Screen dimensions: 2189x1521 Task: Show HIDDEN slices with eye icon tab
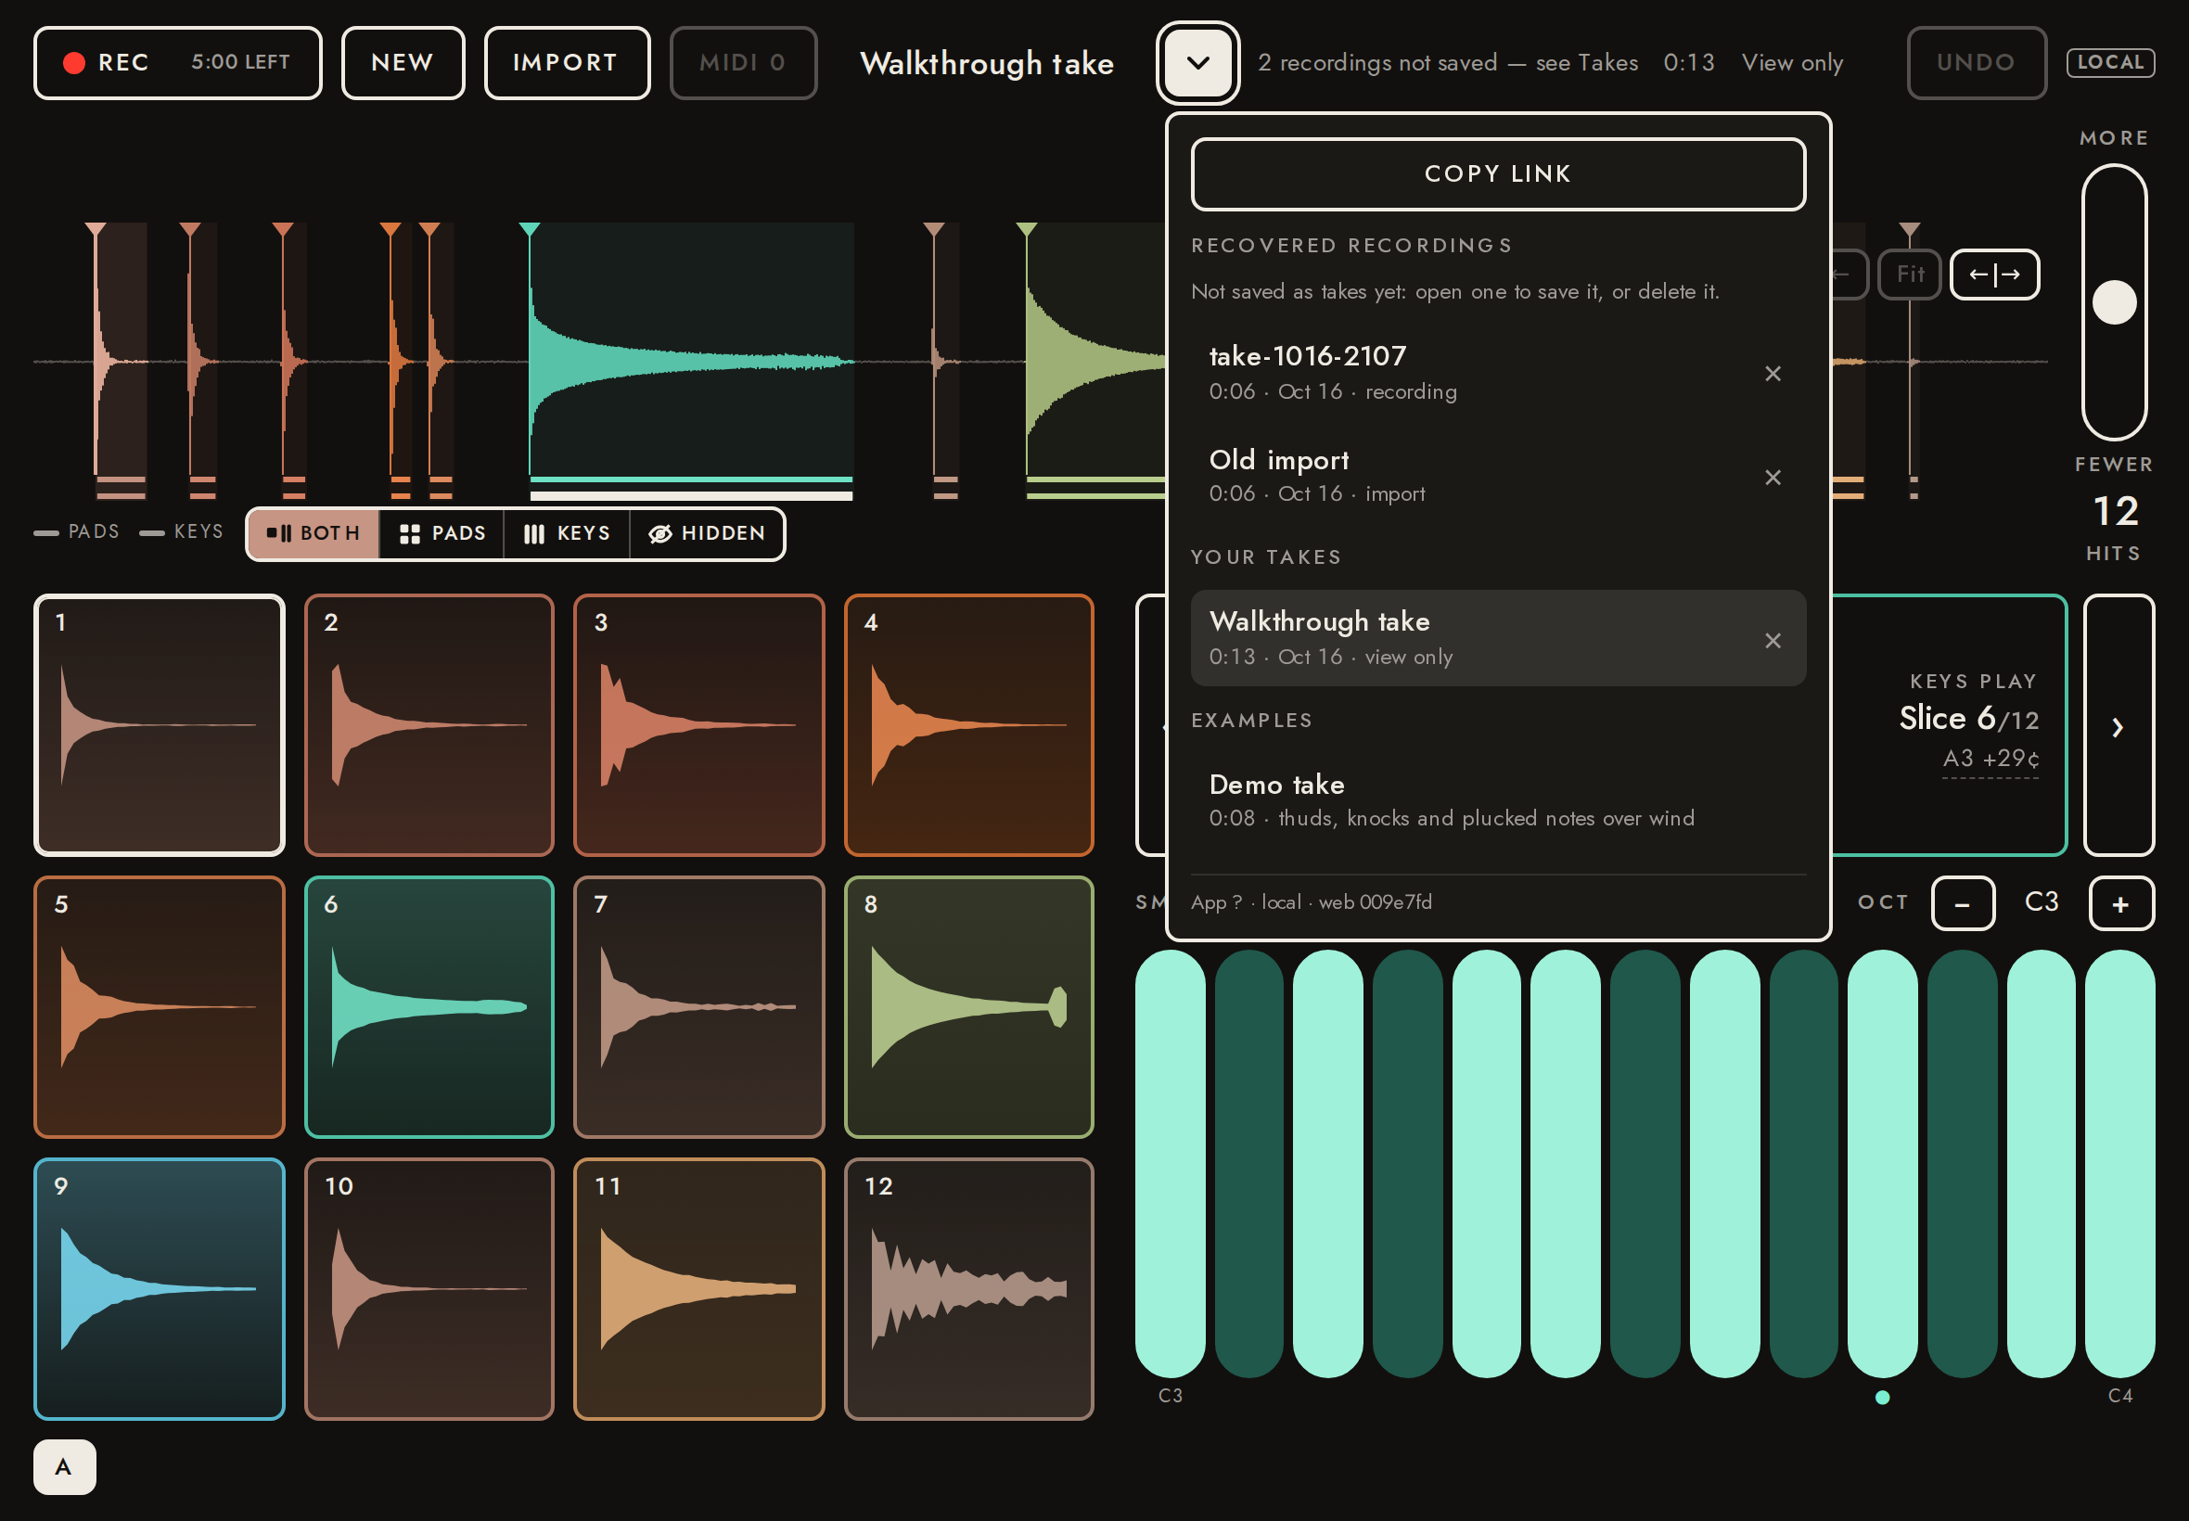707,533
